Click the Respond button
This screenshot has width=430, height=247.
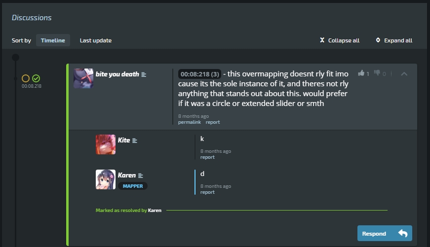(x=385, y=233)
